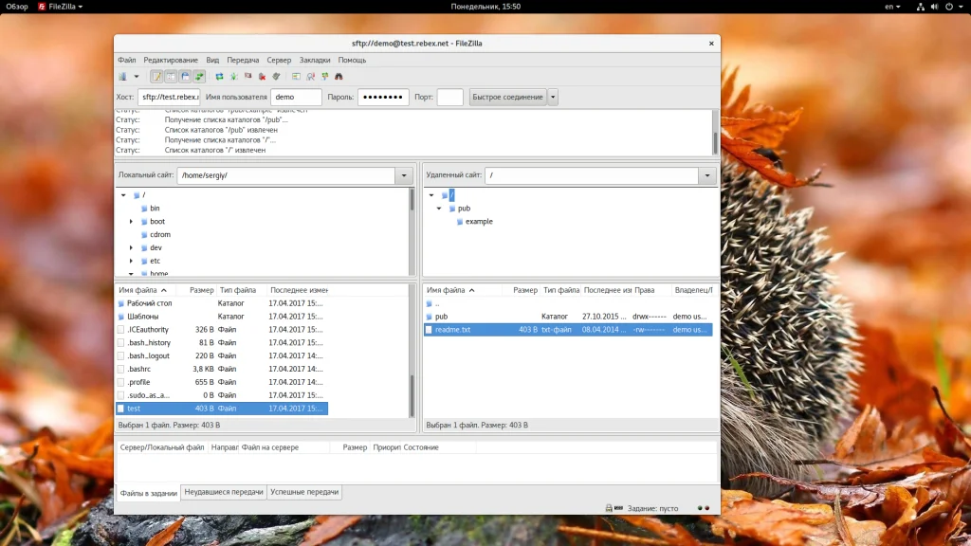Click the Имя файла header in remote list
The image size is (971, 546).
(446, 290)
